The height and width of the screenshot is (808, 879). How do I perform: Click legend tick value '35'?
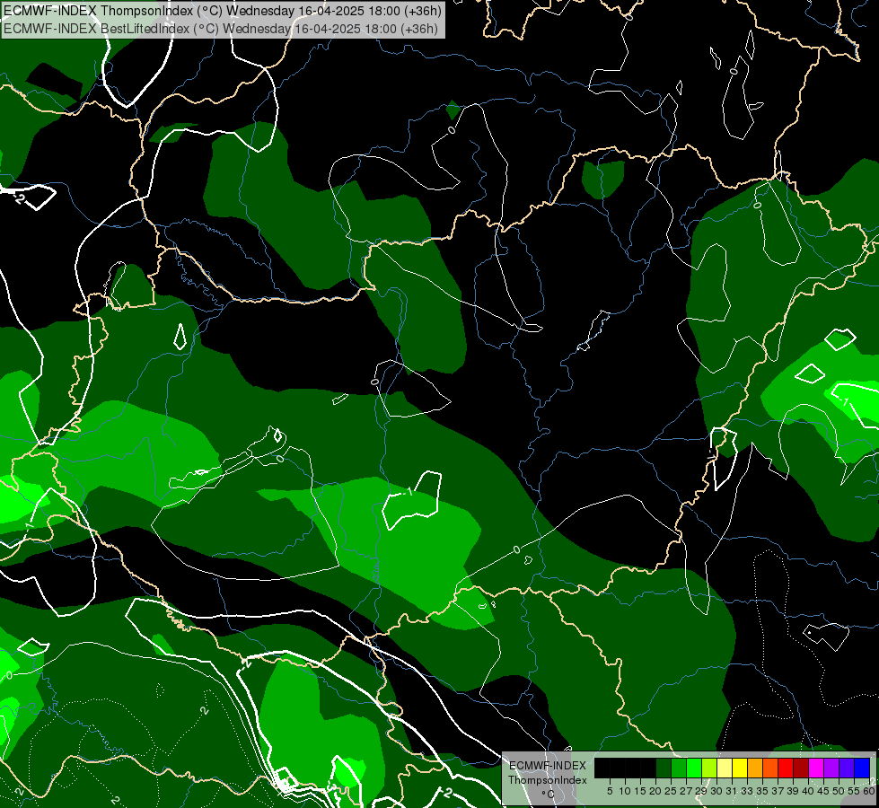point(762,791)
